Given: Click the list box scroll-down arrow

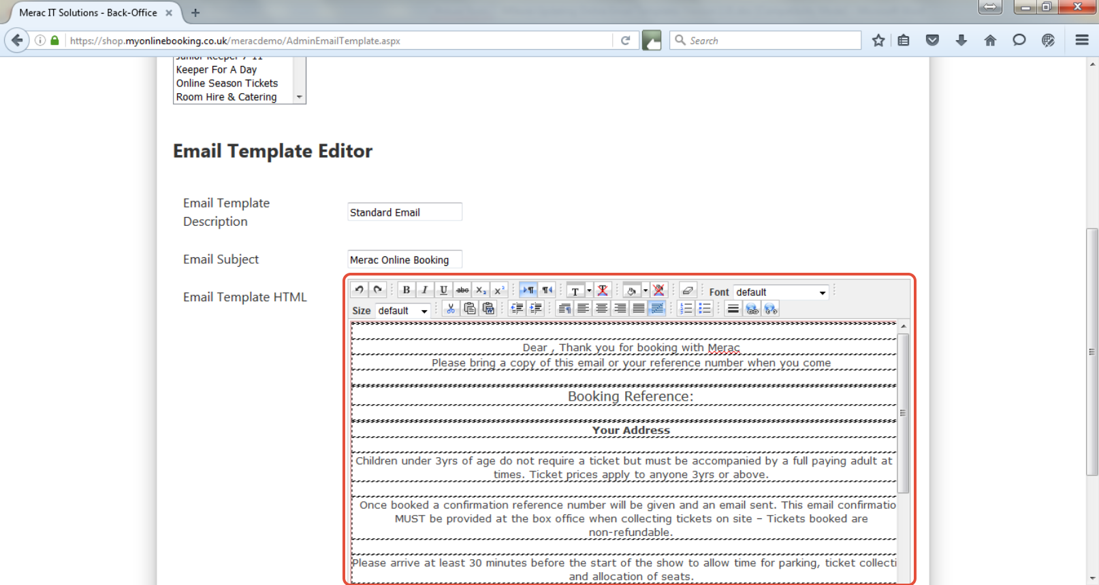Looking at the screenshot, I should click(x=299, y=97).
